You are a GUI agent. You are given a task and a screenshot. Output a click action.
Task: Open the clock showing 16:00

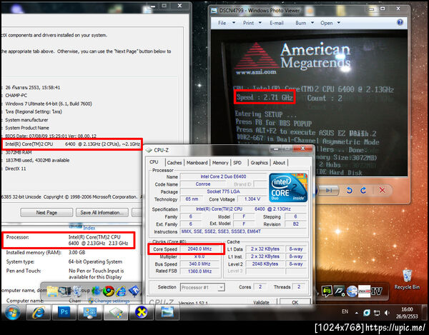[x=407, y=313]
